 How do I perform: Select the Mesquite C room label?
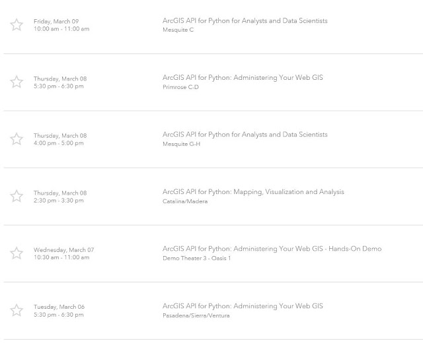click(x=178, y=30)
